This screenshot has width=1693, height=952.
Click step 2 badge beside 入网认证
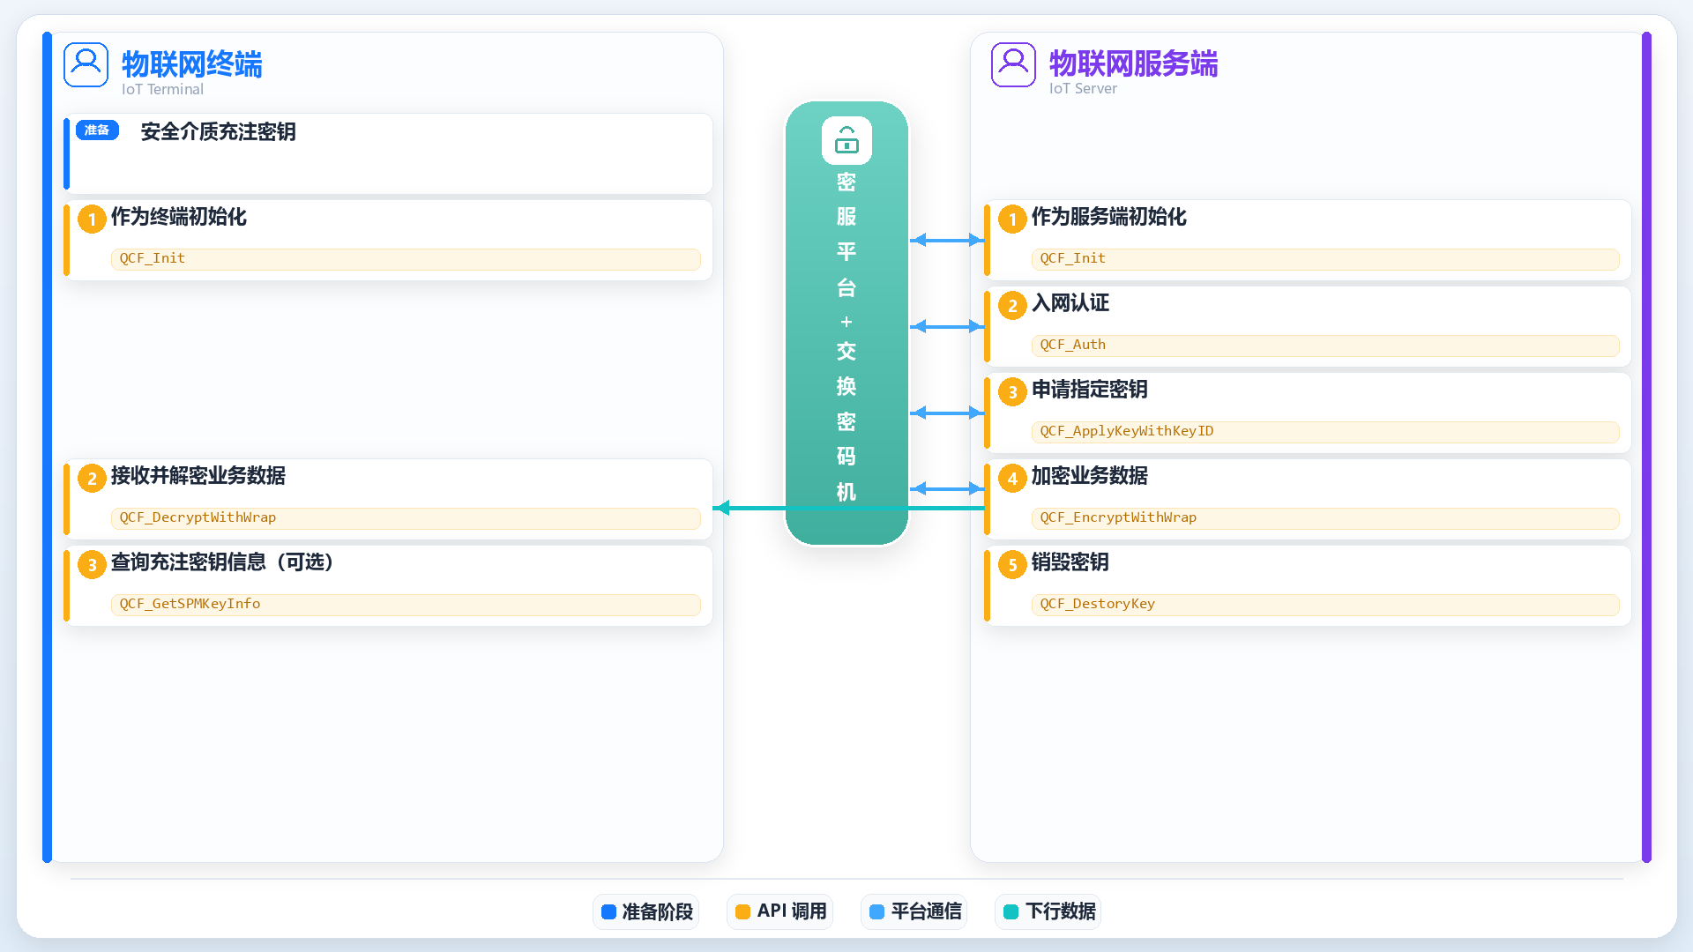[1012, 306]
